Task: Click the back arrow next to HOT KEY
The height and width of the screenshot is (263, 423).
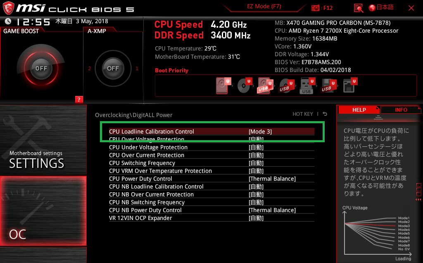Action: tap(325, 114)
